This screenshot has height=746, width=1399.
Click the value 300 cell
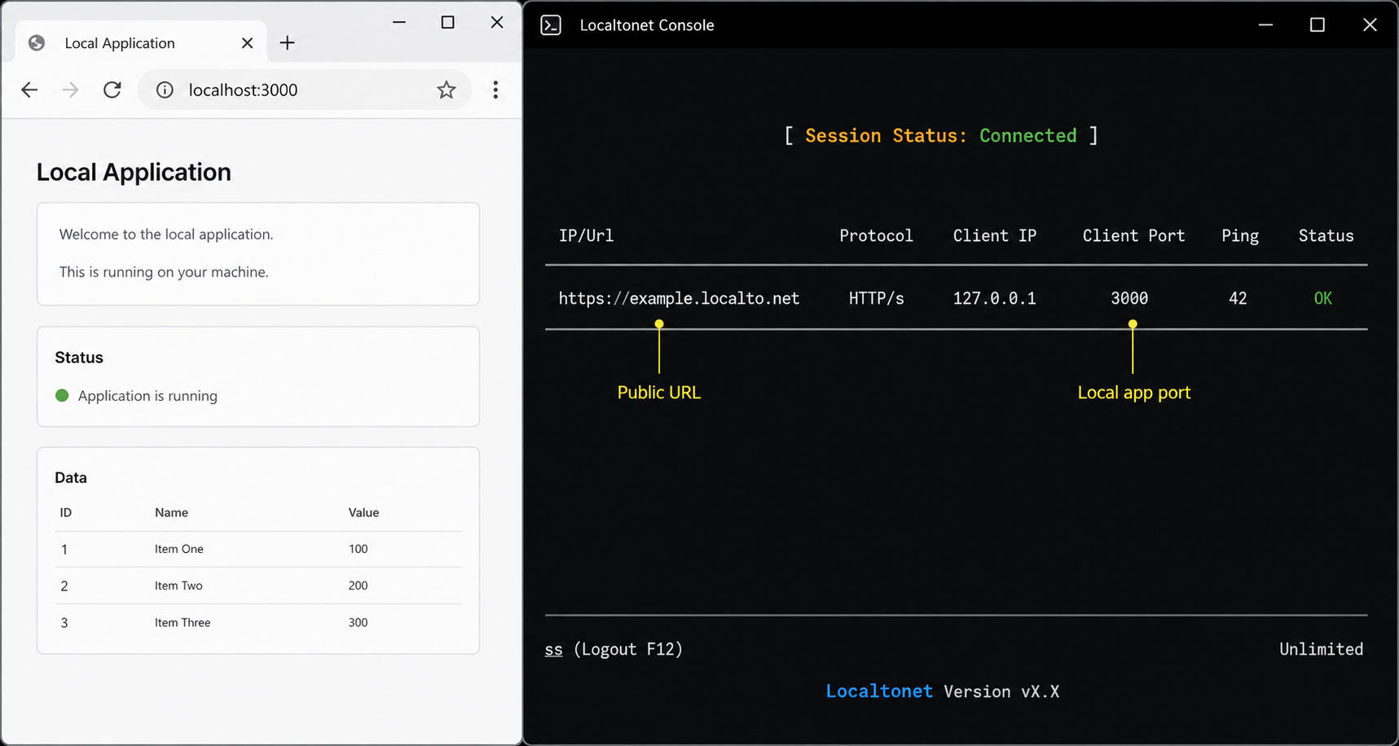pos(359,622)
